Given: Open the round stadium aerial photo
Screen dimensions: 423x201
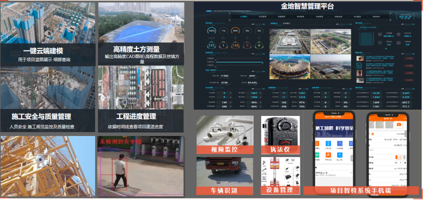Looking at the screenshot, I should pyautogui.click(x=290, y=67).
